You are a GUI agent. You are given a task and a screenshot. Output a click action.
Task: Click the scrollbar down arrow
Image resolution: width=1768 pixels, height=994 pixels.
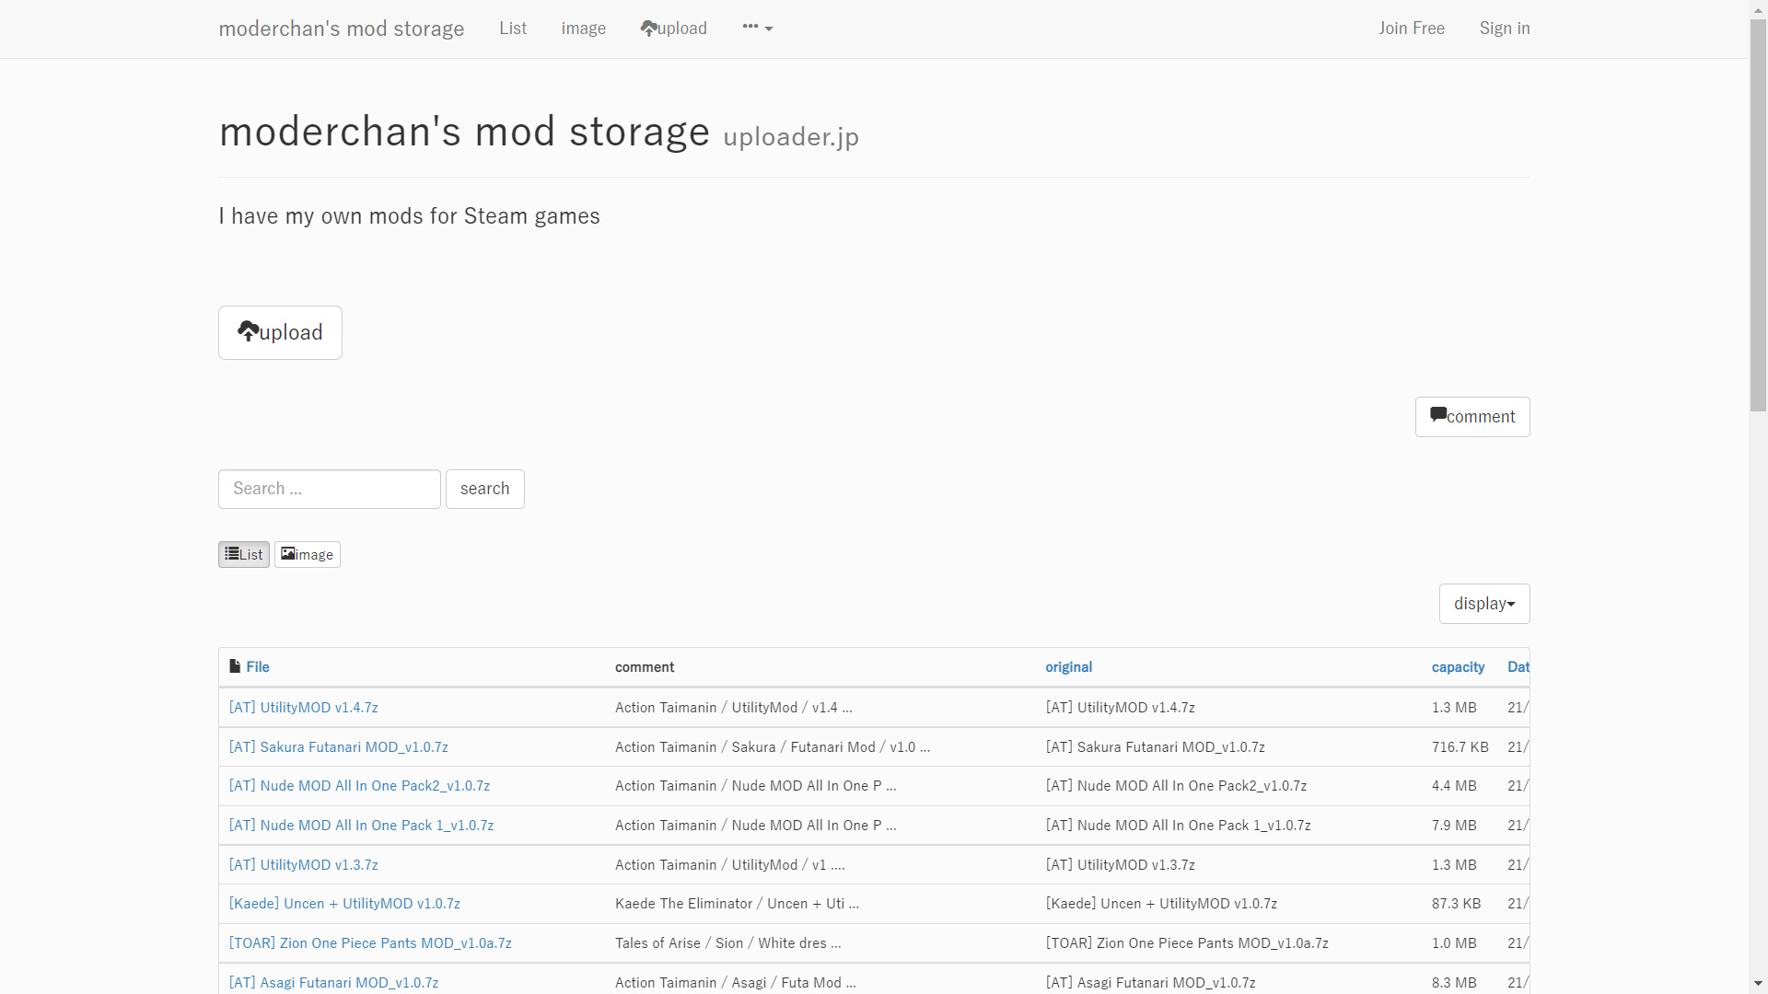tap(1758, 984)
